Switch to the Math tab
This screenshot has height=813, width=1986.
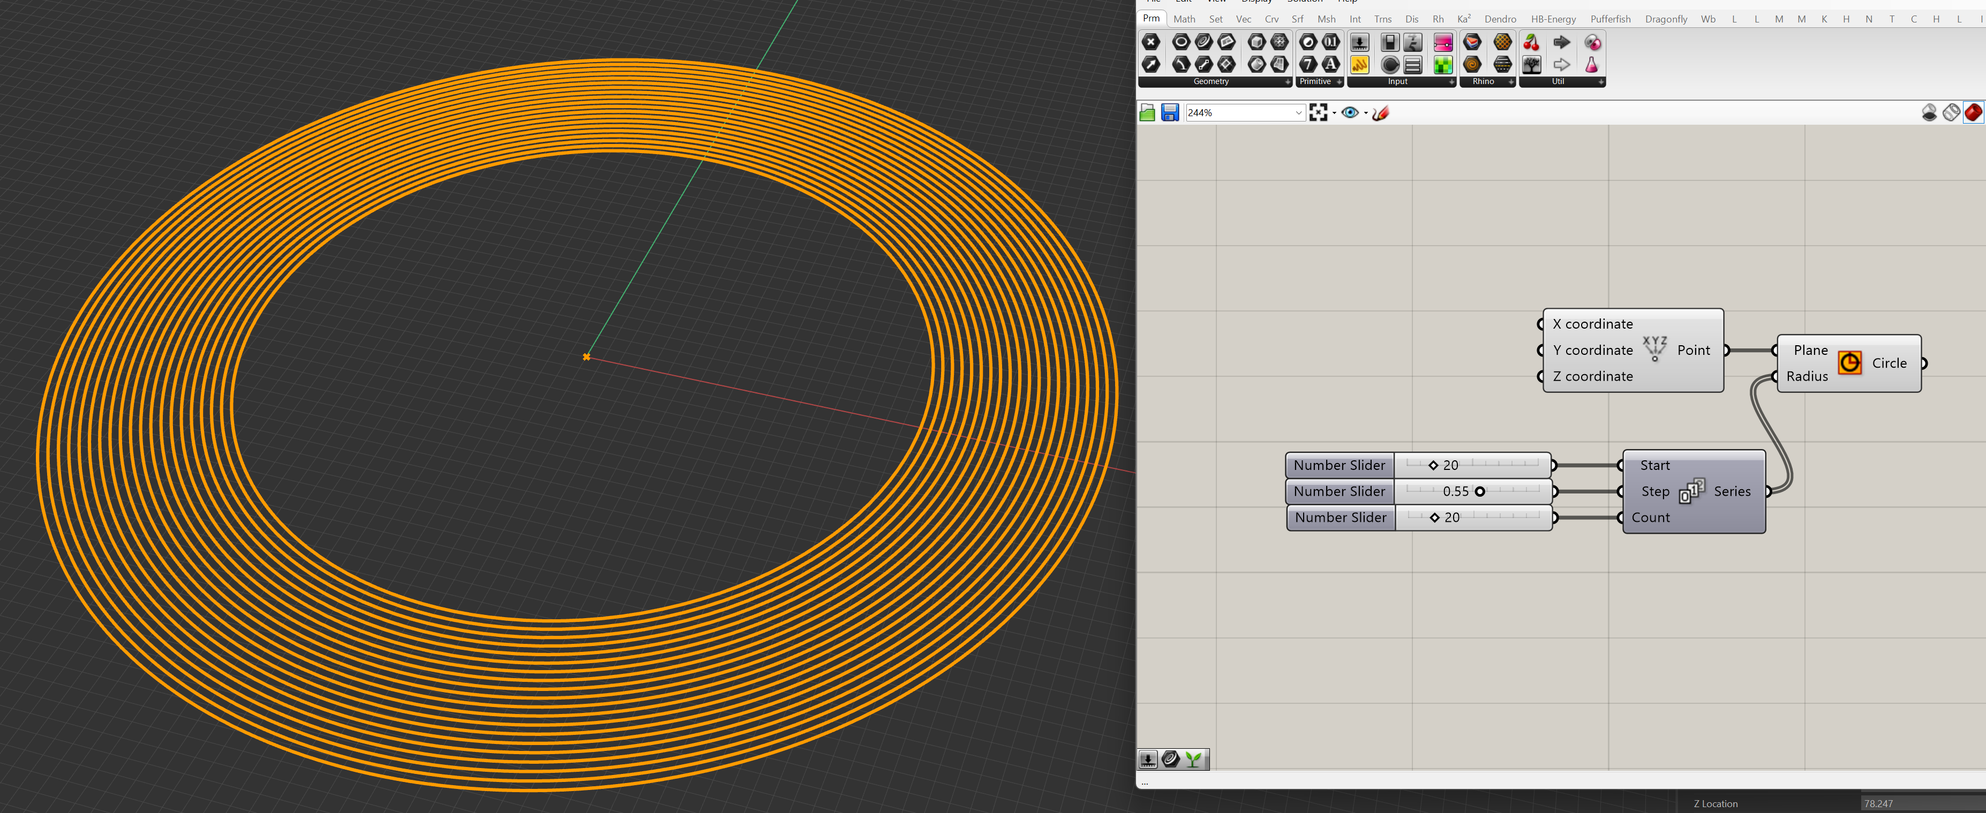[1184, 19]
